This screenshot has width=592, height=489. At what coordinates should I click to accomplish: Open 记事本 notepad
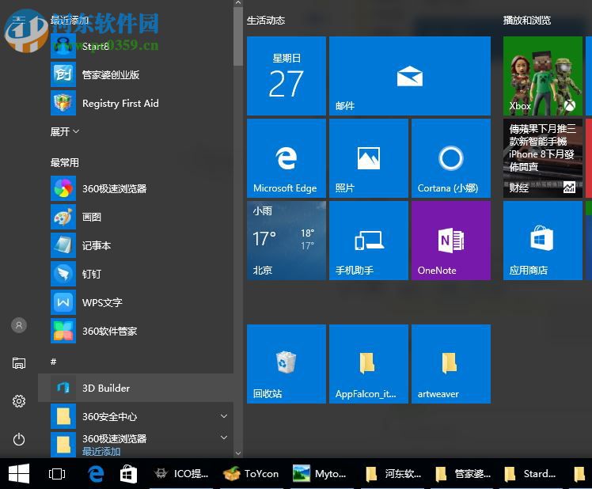coord(135,245)
